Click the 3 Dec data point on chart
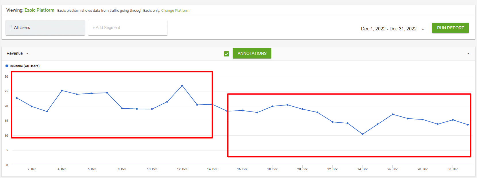 point(47,112)
